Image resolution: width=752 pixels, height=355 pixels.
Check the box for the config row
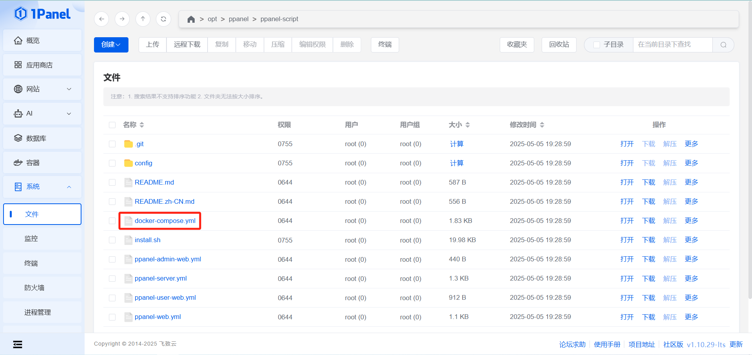click(x=112, y=163)
